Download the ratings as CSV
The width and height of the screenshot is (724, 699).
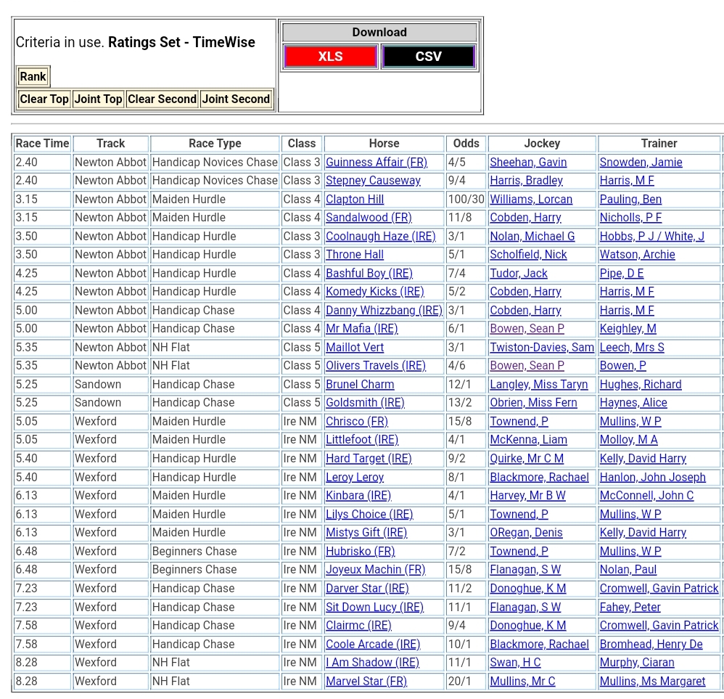tap(428, 57)
